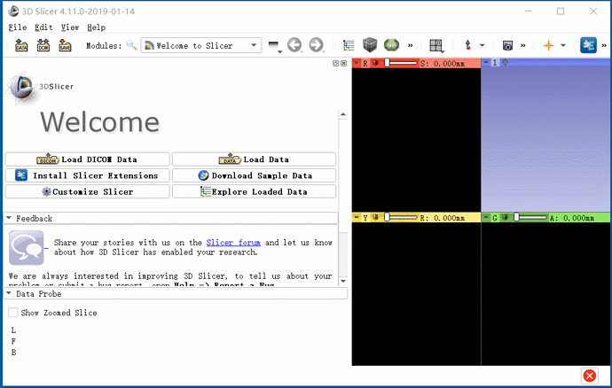Click the speech bubble feedback icon

coord(27,248)
